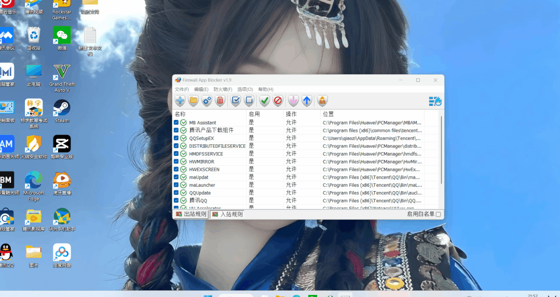Uncheck the 腾讯产品下载组件 rule checkbox
Image resolution: width=560 pixels, height=297 pixels.
(176, 130)
